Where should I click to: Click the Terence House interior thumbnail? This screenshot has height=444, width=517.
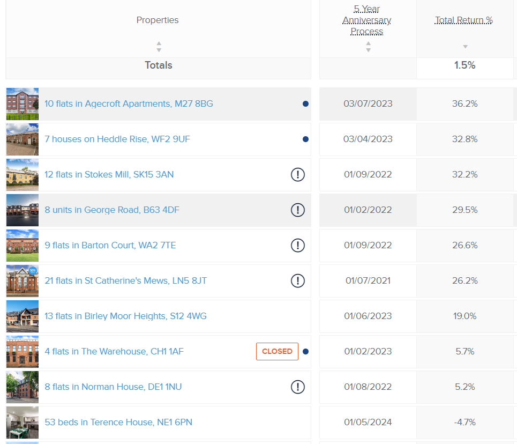click(x=23, y=422)
